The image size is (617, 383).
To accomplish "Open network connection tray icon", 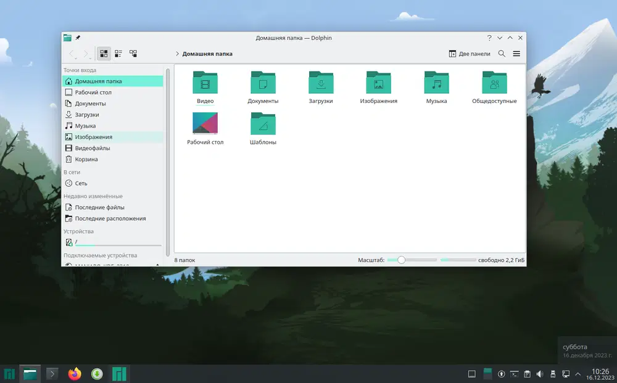I will (x=566, y=374).
